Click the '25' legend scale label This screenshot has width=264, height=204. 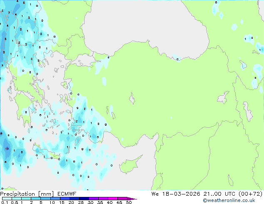(x=81, y=202)
